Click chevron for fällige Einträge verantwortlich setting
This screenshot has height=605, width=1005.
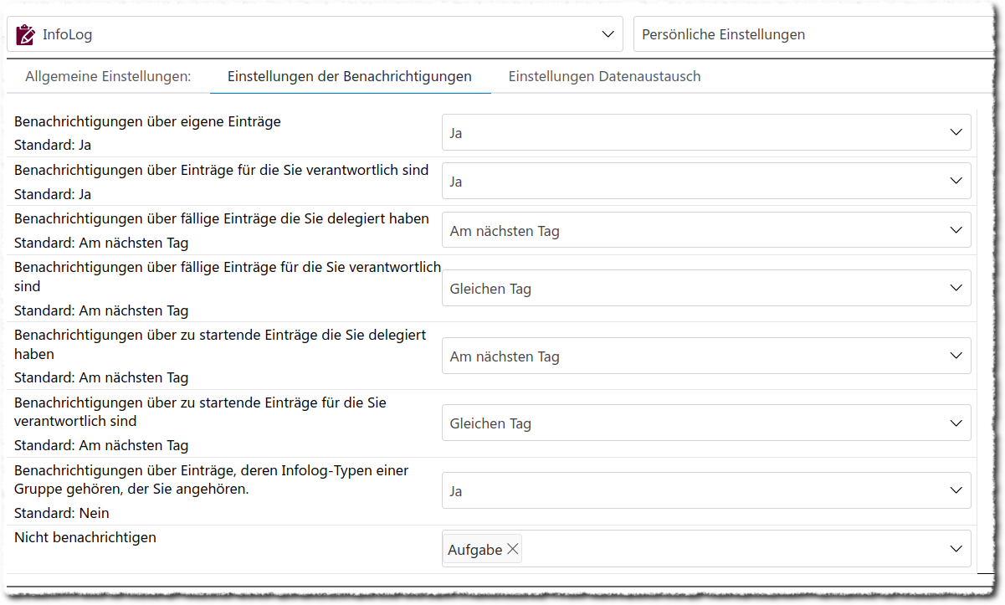click(x=956, y=288)
